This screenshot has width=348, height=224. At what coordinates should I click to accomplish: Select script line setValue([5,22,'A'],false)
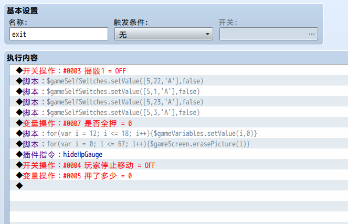(178, 81)
